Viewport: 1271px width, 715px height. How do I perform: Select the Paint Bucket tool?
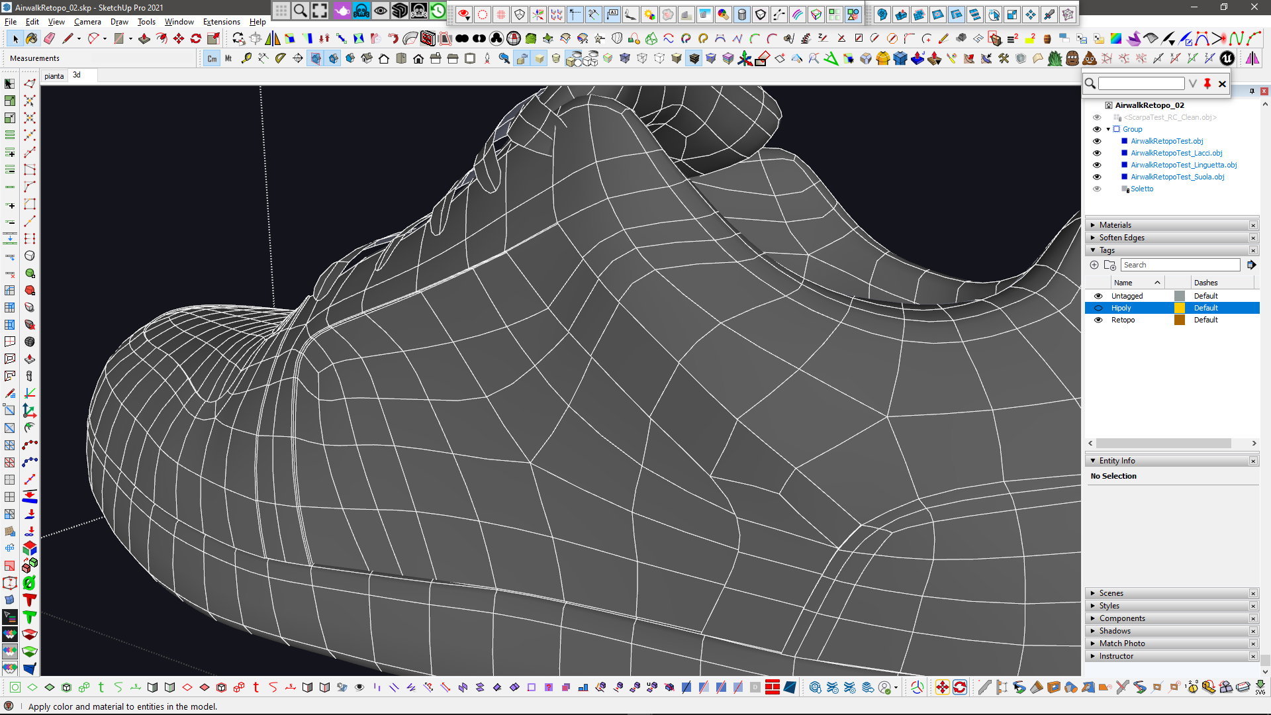[x=32, y=39]
